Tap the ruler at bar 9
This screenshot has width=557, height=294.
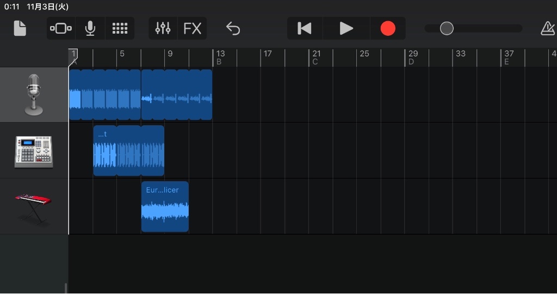coord(170,54)
